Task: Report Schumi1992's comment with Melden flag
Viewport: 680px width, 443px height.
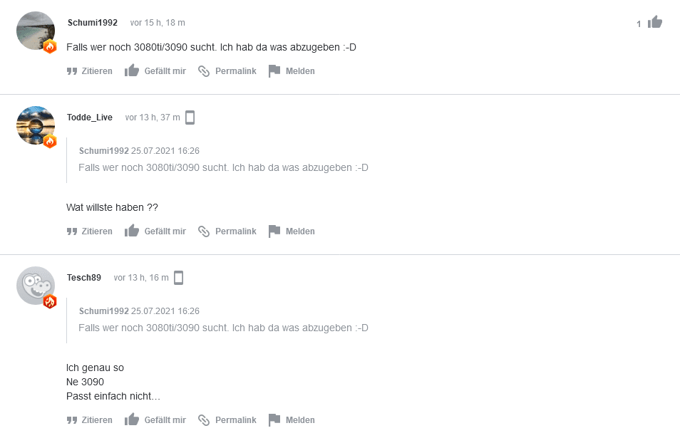Action: [x=292, y=71]
